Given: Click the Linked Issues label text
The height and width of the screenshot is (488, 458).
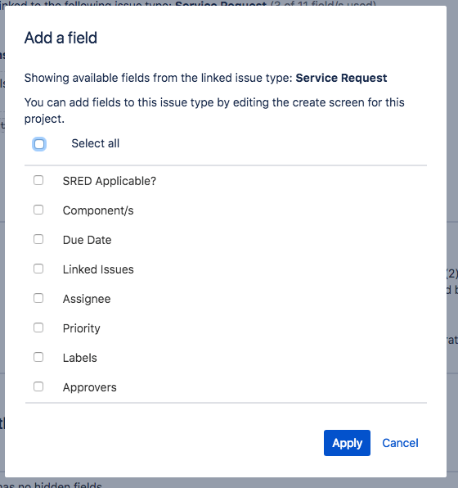Looking at the screenshot, I should click(x=98, y=269).
